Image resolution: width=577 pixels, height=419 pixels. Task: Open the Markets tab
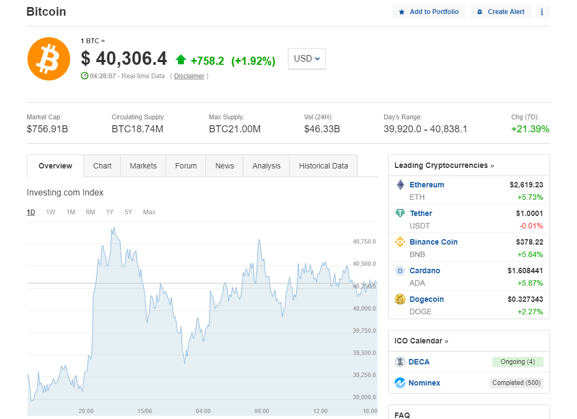[x=143, y=166]
